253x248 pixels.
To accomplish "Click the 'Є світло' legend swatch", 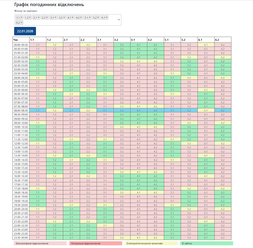I will coord(206,243).
